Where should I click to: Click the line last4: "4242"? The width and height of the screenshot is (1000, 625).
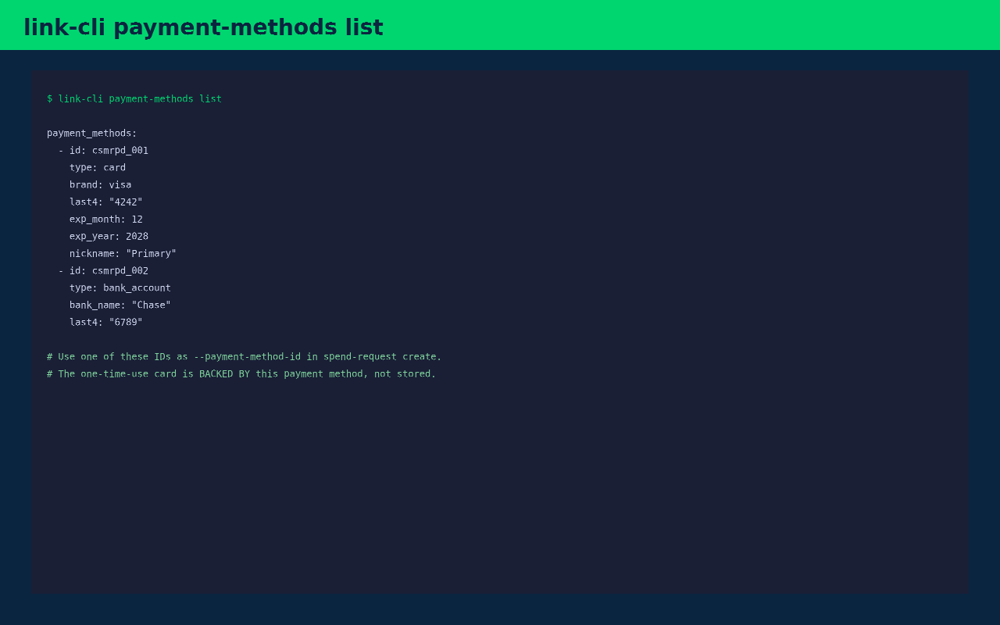106,202
